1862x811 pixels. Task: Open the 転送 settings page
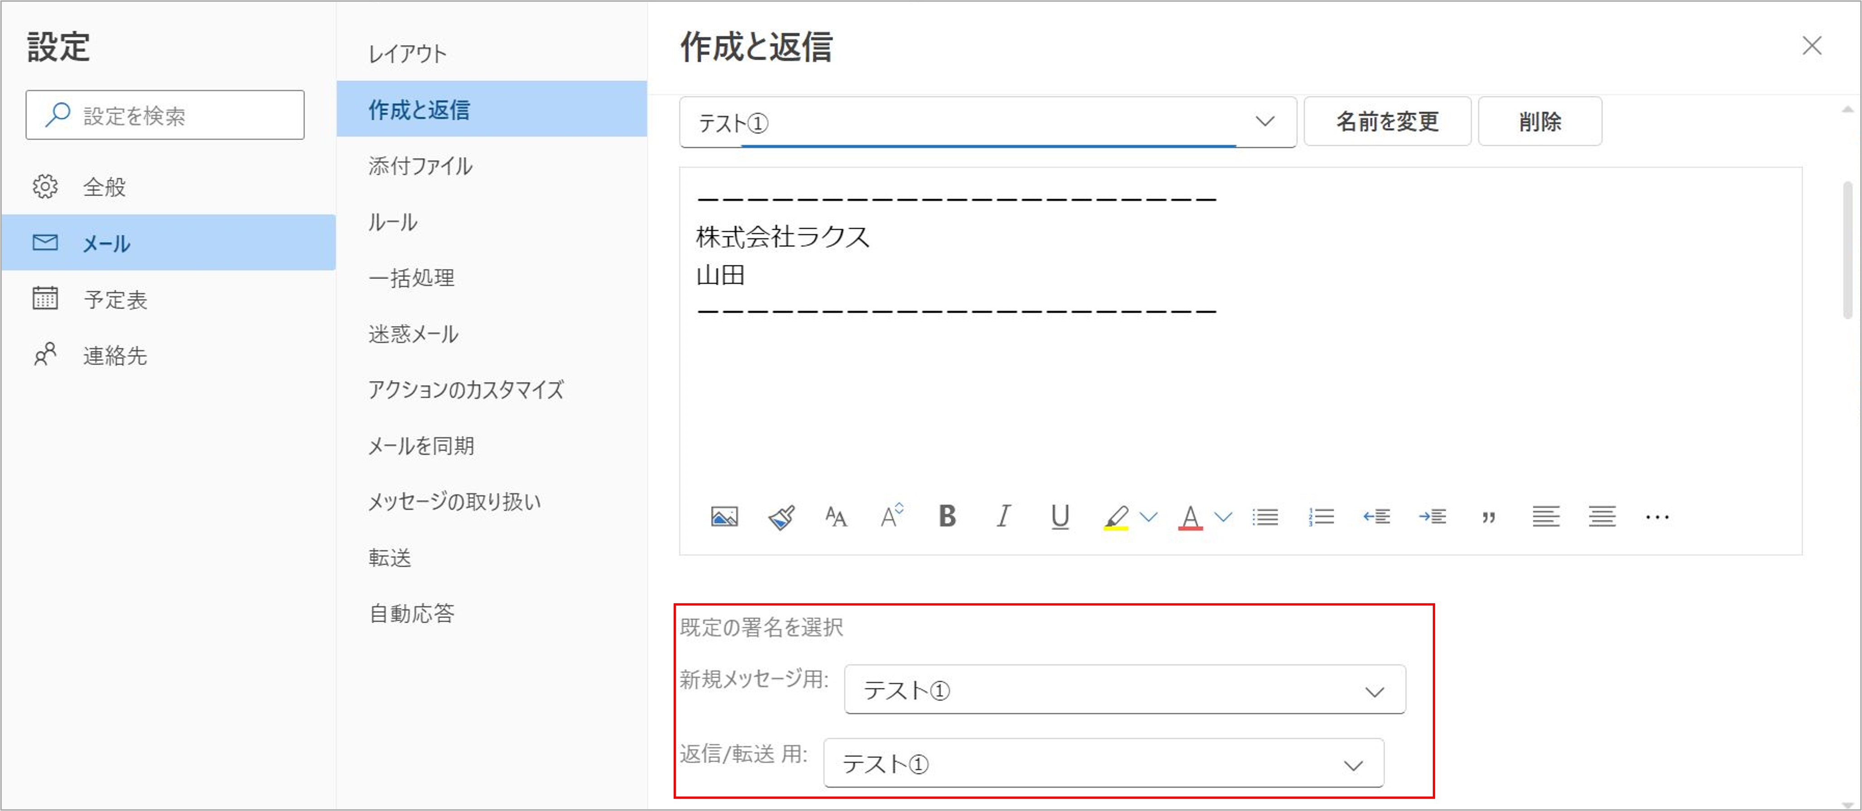pyautogui.click(x=492, y=557)
